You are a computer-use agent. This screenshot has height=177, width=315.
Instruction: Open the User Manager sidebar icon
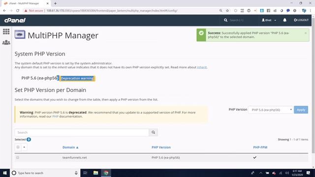point(6,42)
